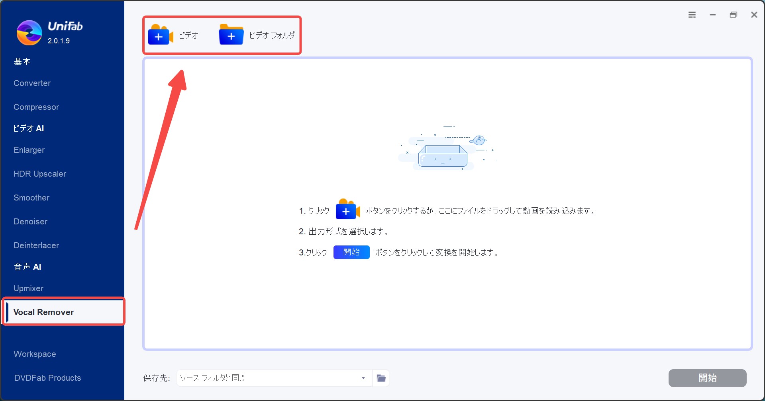
Task: Click the blue 開始 button in instructions
Action: [351, 252]
